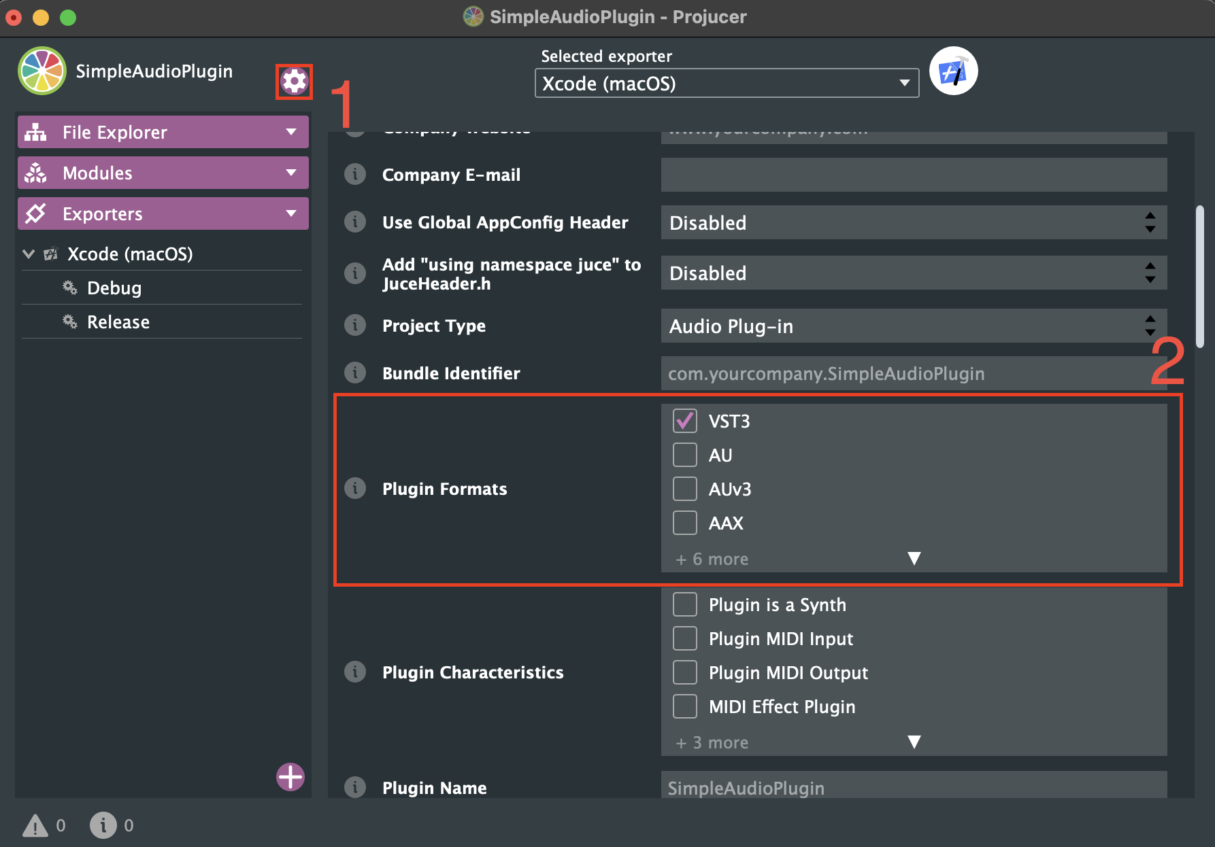Click the Modules cubes icon

tap(35, 173)
